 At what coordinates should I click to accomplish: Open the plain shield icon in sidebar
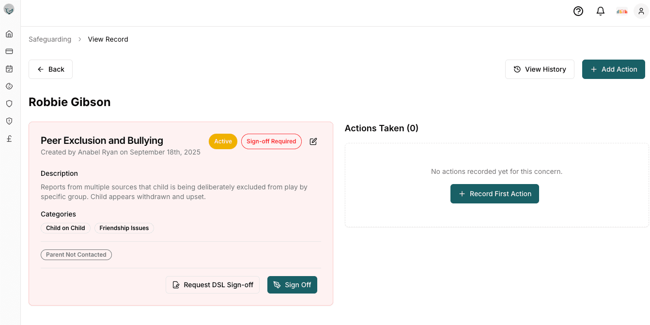click(x=9, y=104)
